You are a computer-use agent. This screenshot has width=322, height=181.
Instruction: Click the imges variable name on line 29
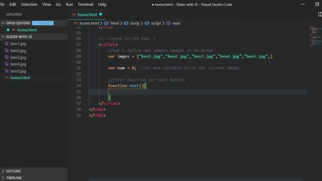(123, 56)
